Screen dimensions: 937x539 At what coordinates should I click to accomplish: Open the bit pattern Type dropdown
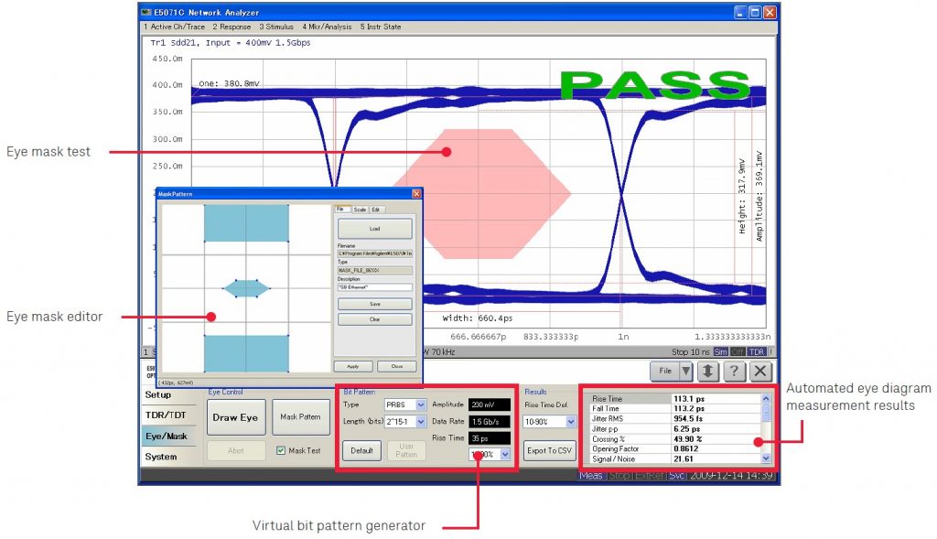coord(421,404)
